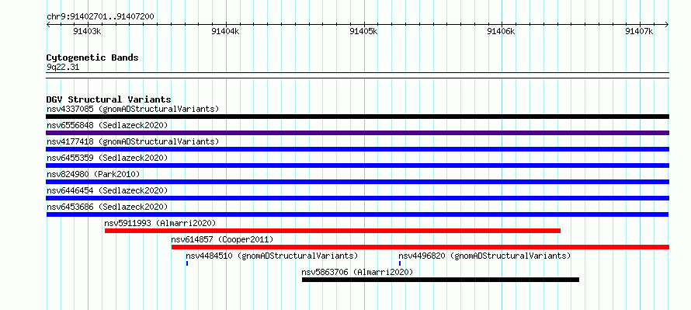Viewport: 691px width, 310px height.
Task: Click the blue bar of nsv824980
Action: coord(357,182)
